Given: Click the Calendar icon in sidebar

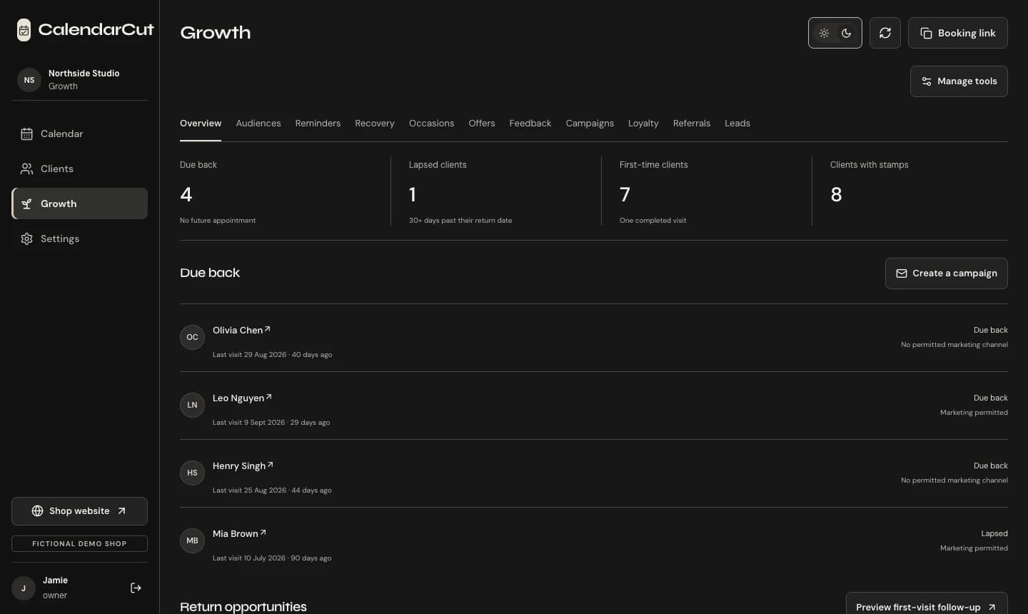Looking at the screenshot, I should pyautogui.click(x=26, y=134).
